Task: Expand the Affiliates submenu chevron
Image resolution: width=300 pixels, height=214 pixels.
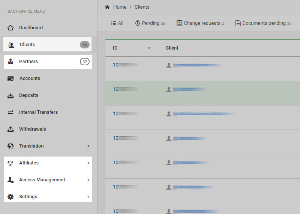Action: coord(88,163)
